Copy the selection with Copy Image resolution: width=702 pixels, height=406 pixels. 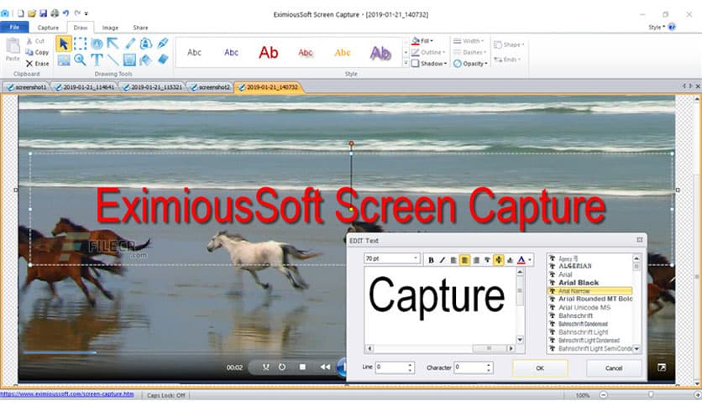tap(37, 52)
